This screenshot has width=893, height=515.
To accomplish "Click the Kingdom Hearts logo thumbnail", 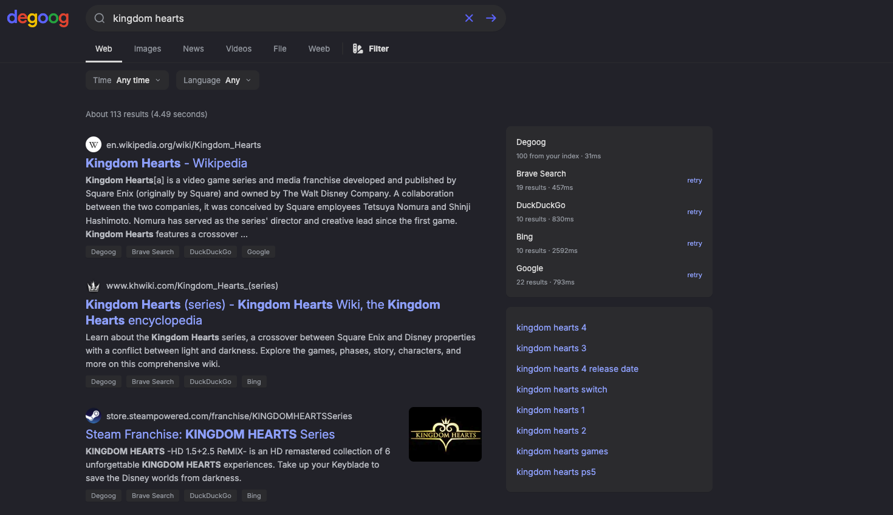I will pos(445,434).
